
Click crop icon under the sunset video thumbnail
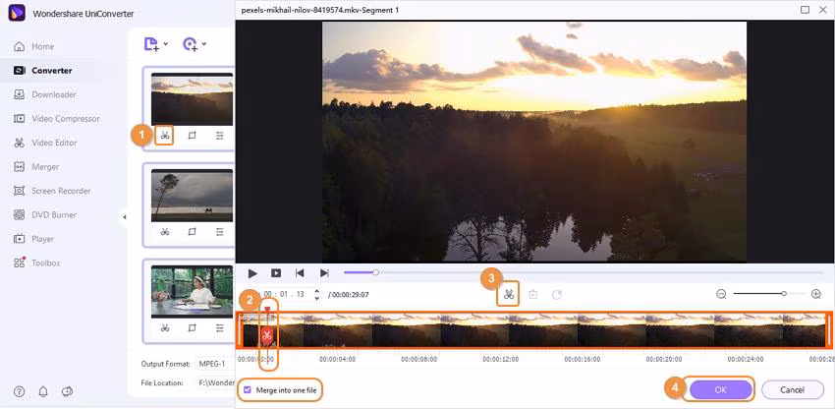[x=193, y=136]
